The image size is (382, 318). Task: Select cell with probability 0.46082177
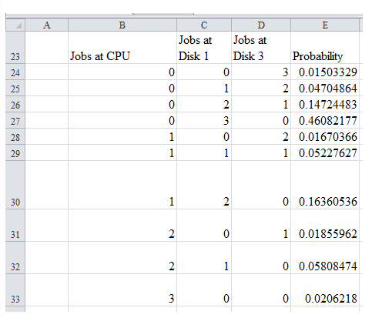click(x=325, y=120)
